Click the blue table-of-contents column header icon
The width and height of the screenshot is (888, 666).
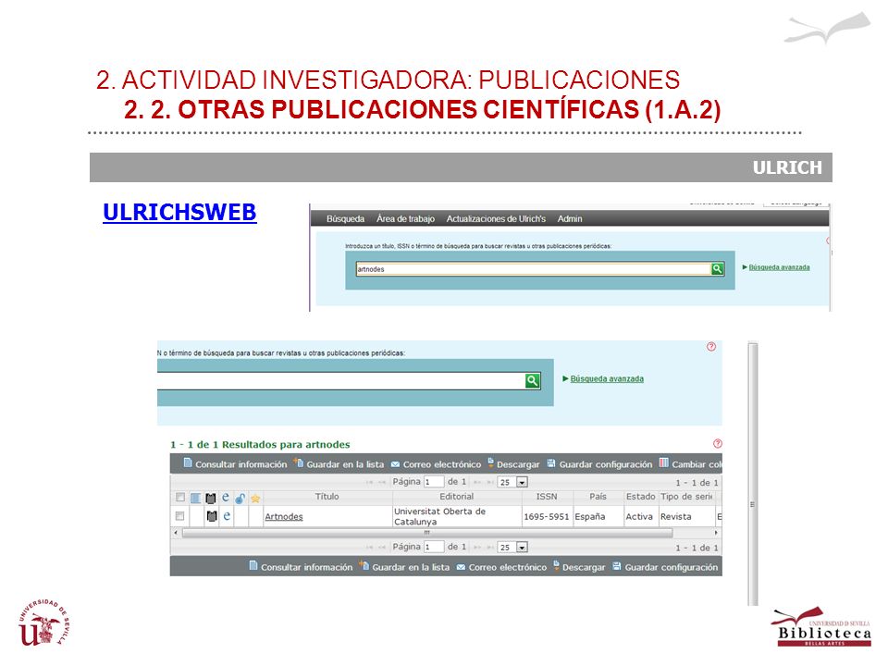195,498
